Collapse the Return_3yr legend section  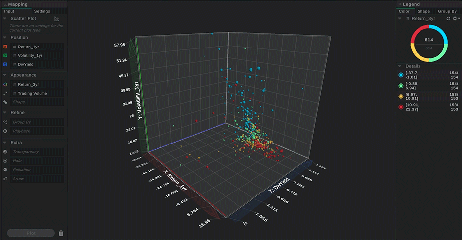pyautogui.click(x=400, y=19)
